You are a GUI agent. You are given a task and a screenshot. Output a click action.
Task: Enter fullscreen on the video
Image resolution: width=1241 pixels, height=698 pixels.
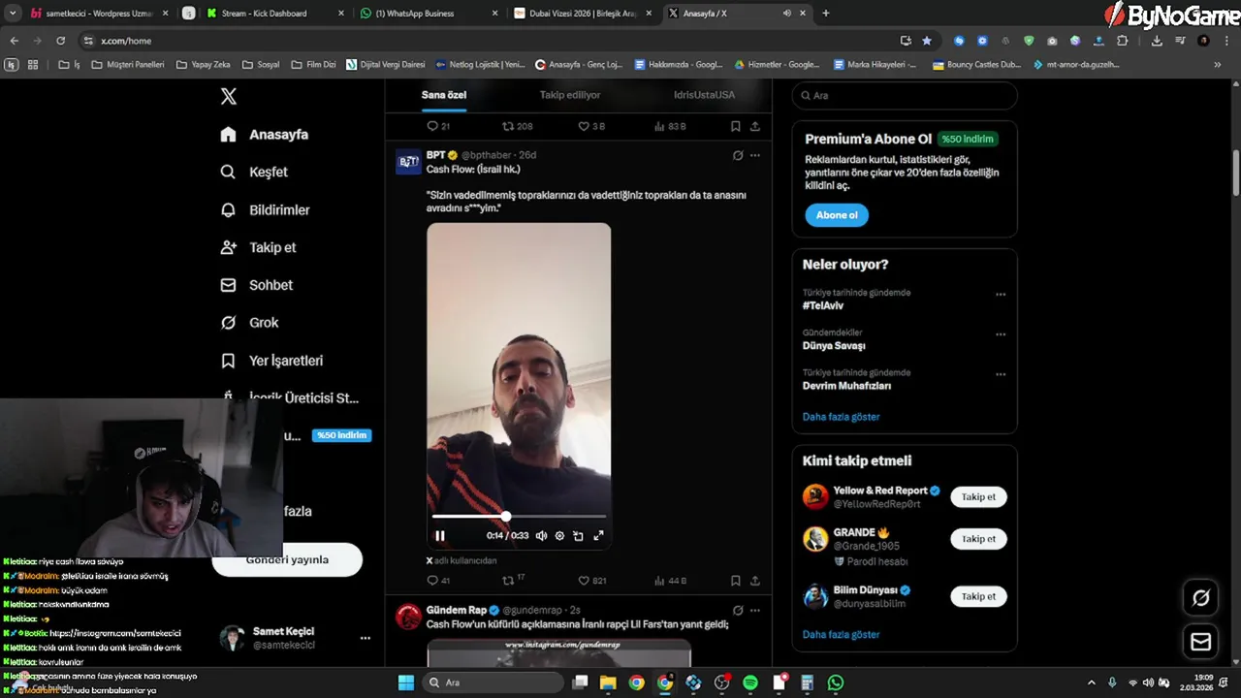[x=598, y=535]
